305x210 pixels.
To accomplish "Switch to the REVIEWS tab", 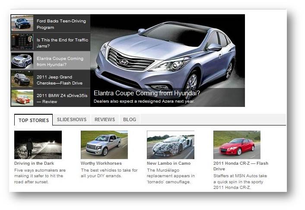I will pos(105,119).
